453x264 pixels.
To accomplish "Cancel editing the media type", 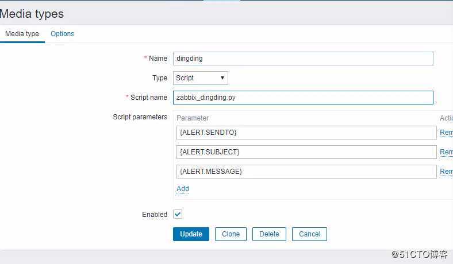I will [309, 234].
